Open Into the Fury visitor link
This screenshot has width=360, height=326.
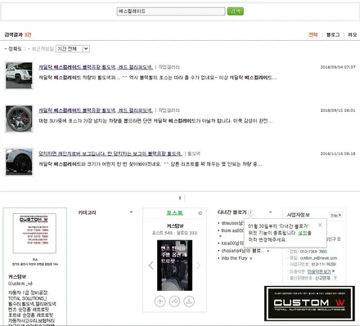coord(234,258)
